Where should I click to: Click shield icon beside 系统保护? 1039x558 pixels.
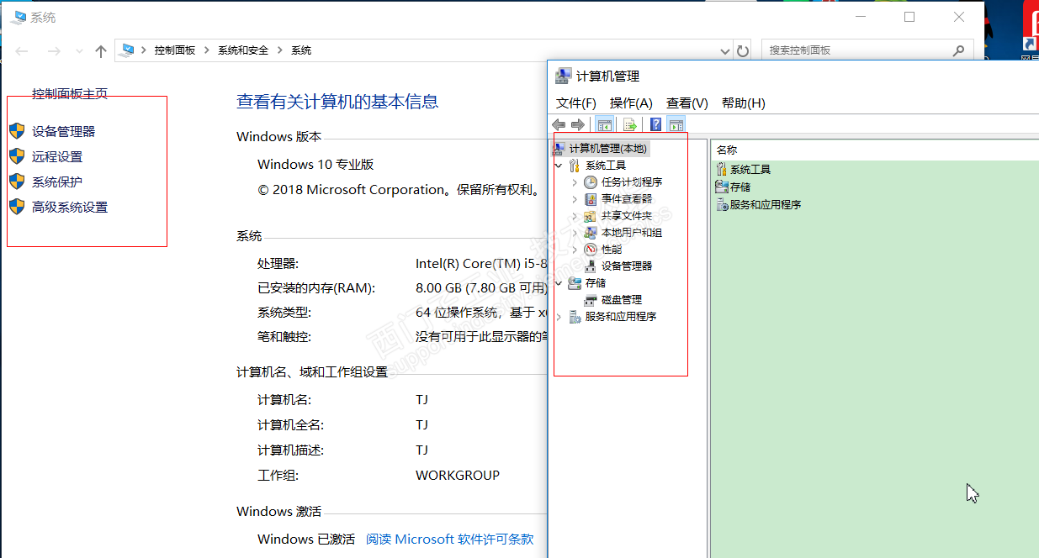click(17, 182)
